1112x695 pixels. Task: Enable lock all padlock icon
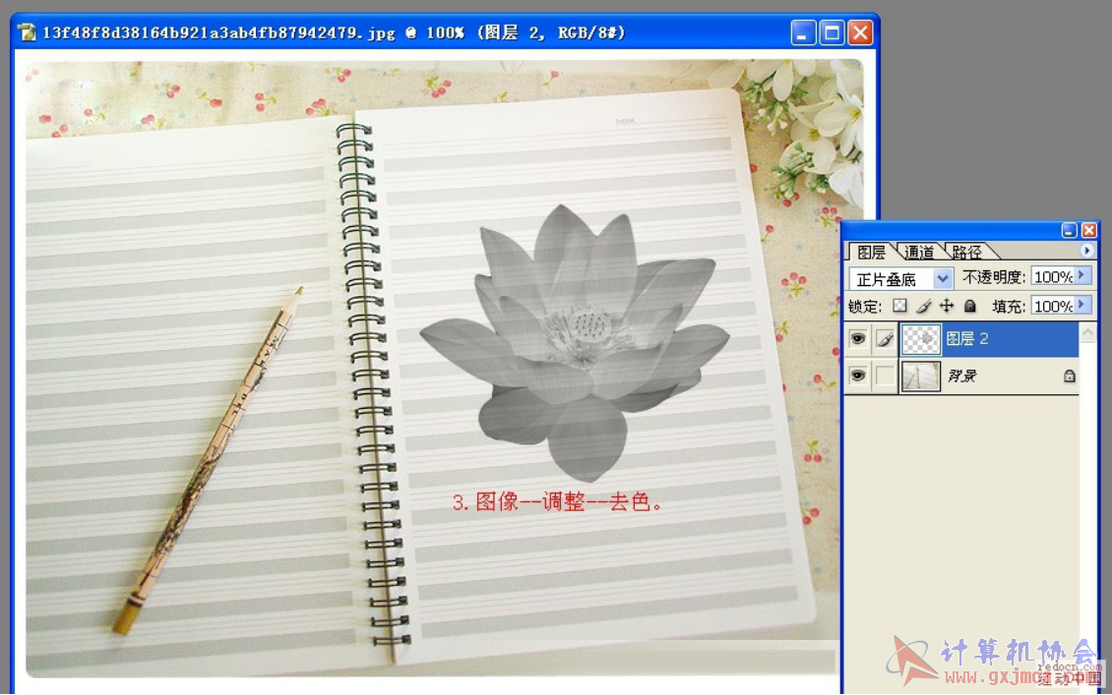pyautogui.click(x=970, y=306)
